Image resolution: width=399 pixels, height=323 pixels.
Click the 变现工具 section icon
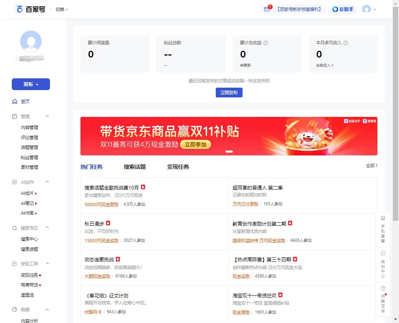15,264
